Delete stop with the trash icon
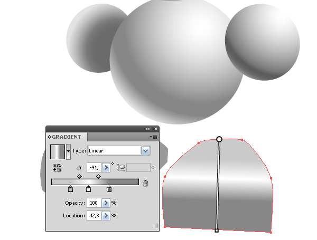The height and width of the screenshot is (240, 317). click(x=145, y=183)
